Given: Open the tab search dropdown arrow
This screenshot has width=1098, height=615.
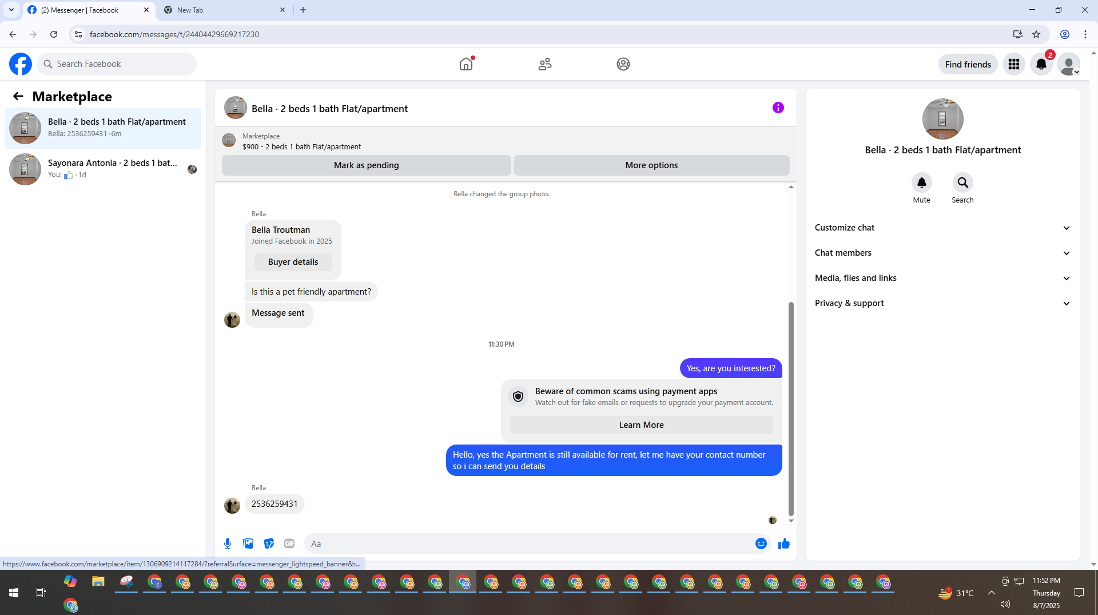Looking at the screenshot, I should pyautogui.click(x=11, y=10).
